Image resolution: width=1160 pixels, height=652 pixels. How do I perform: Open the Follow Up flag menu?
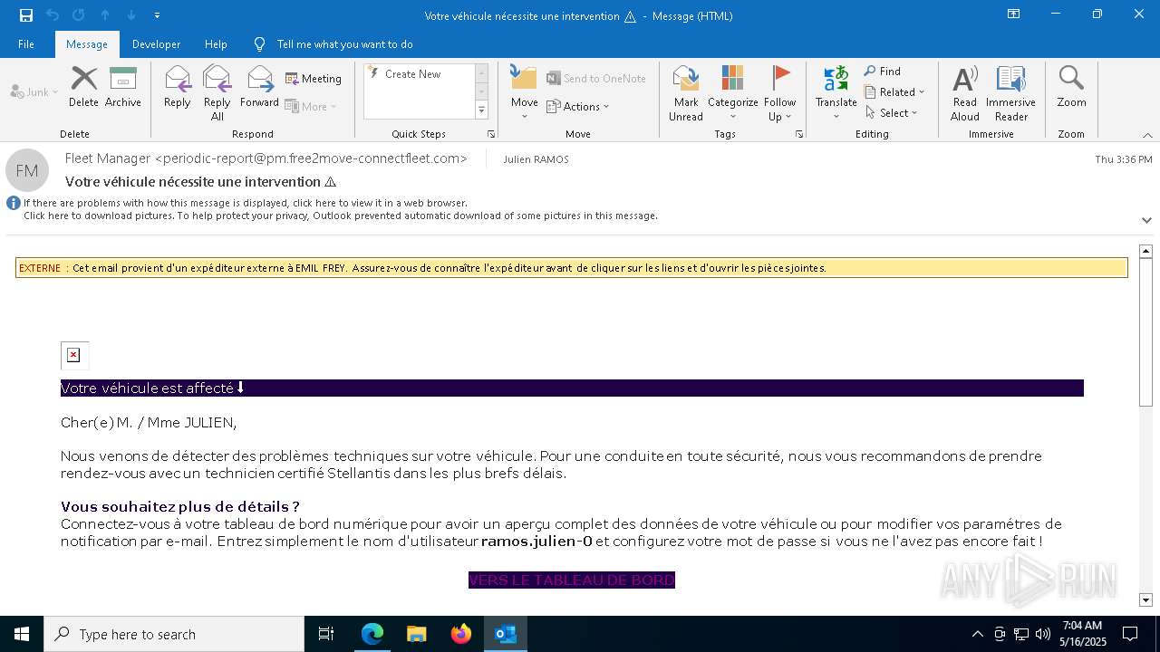point(779,93)
